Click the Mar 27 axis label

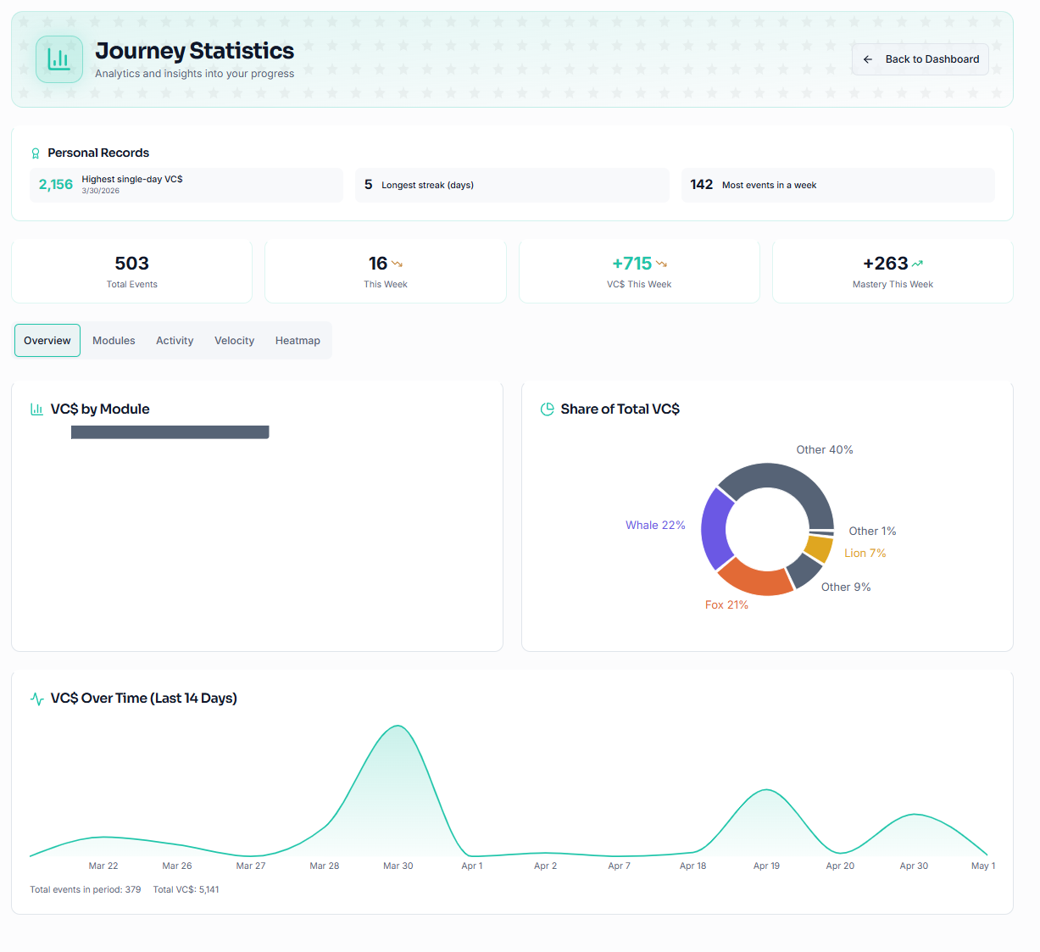[251, 866]
